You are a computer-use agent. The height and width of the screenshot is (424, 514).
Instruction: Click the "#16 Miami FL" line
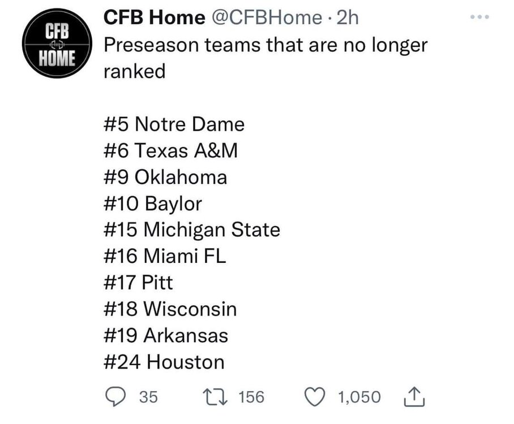pos(166,257)
